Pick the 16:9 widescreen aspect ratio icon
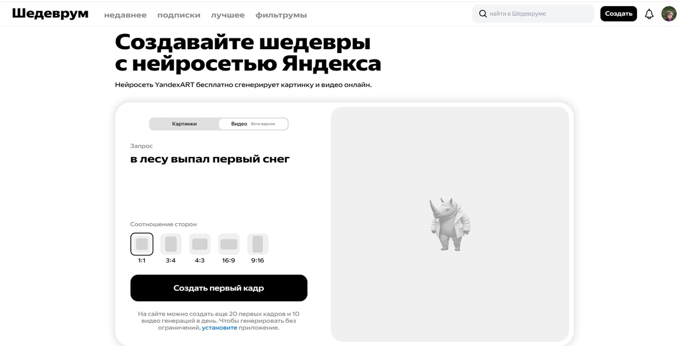The width and height of the screenshot is (679, 346). (x=229, y=244)
